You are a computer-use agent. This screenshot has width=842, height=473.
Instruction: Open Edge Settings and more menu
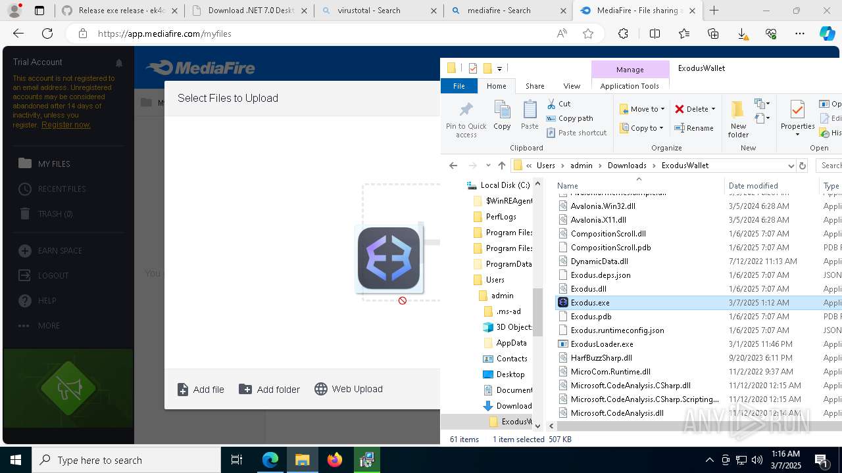point(800,34)
